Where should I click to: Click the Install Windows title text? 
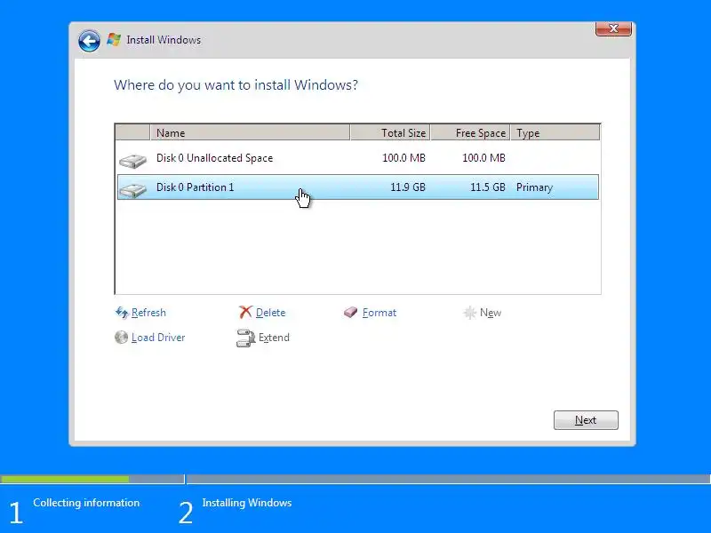(x=164, y=40)
